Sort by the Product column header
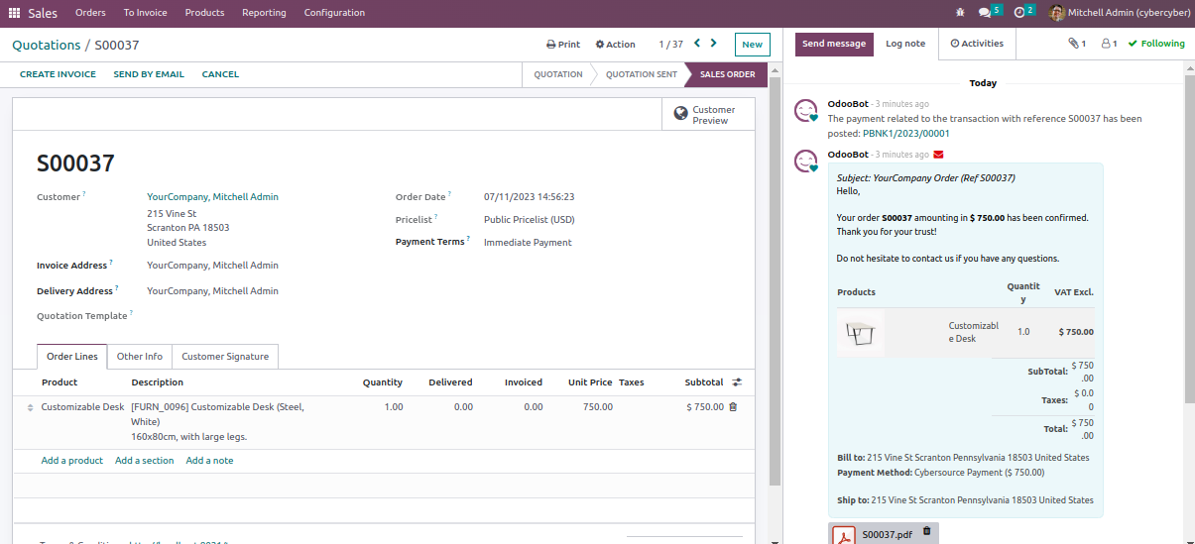The height and width of the screenshot is (544, 1195). point(60,382)
